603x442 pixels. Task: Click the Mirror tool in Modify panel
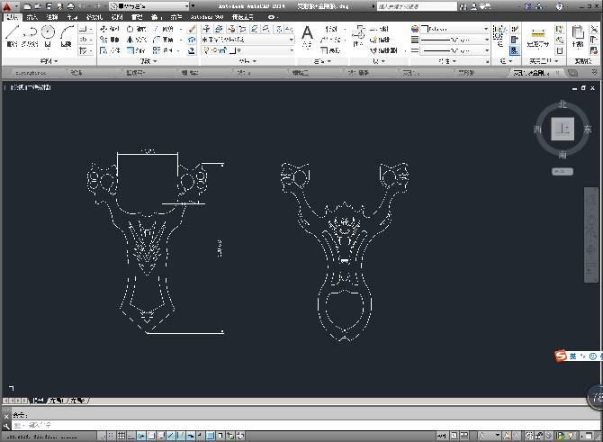136,40
